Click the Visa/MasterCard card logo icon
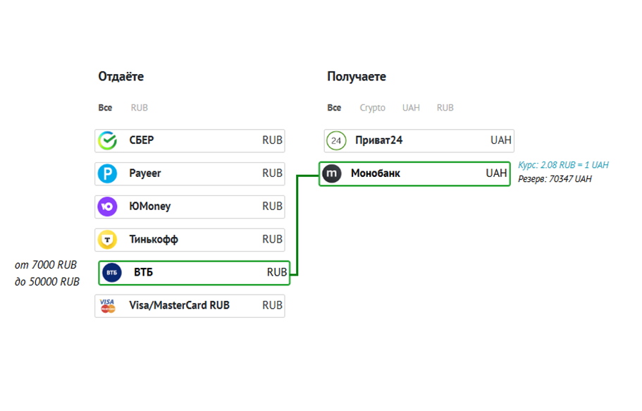Screen dimensions: 642x411 tap(107, 305)
